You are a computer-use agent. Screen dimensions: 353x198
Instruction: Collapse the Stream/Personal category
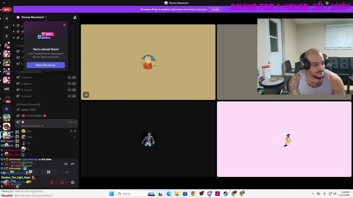[30, 105]
